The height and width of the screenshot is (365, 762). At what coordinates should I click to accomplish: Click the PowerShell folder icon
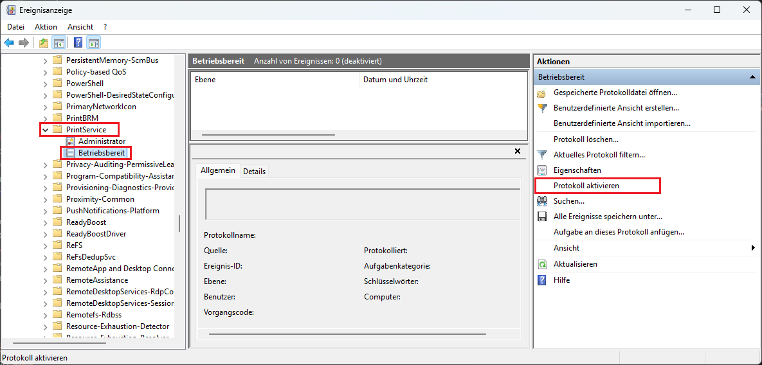[x=57, y=84]
